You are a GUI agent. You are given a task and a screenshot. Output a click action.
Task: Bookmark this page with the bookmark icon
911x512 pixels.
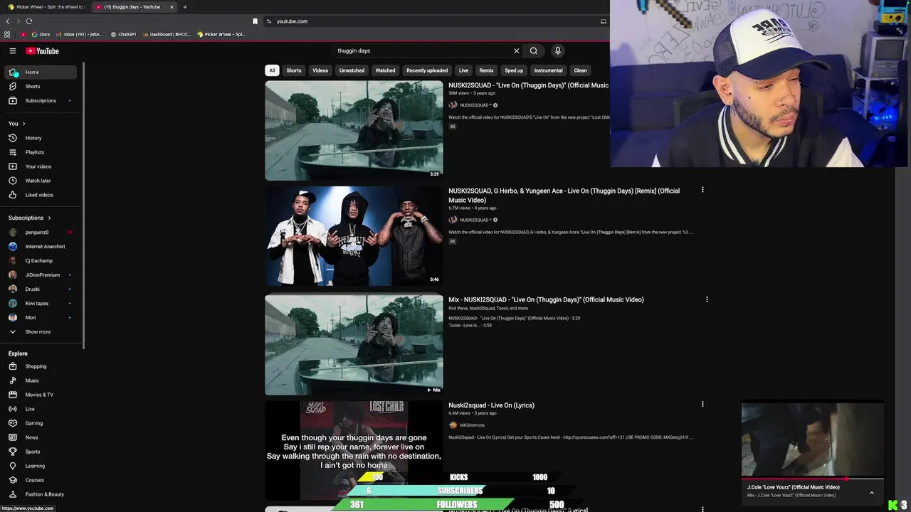(x=255, y=21)
